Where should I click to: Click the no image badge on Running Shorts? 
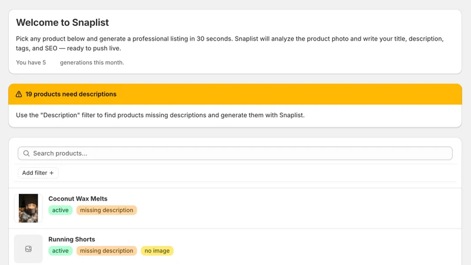click(x=157, y=251)
